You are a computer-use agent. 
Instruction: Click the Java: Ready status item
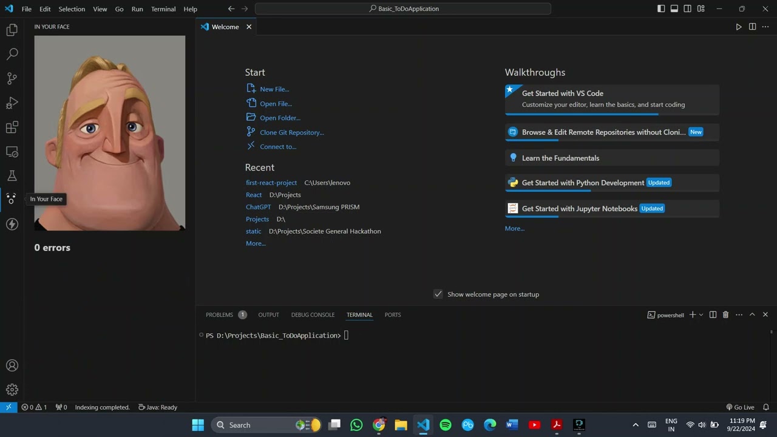158,407
